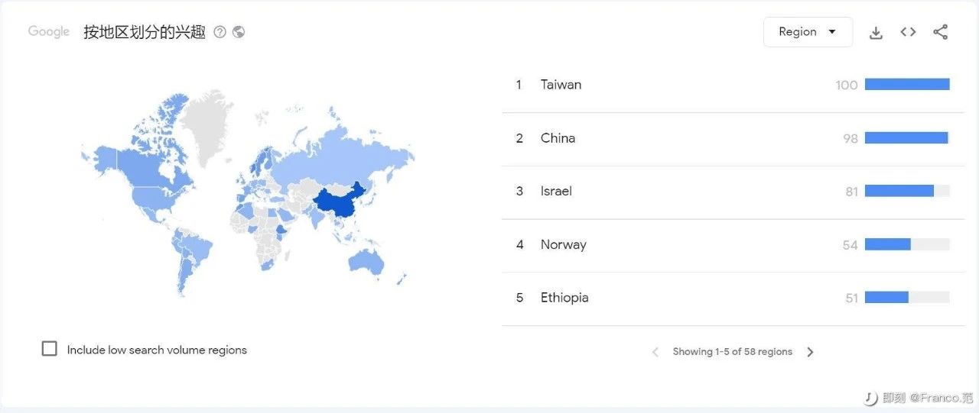Click the share icon
979x413 pixels.
click(x=941, y=32)
